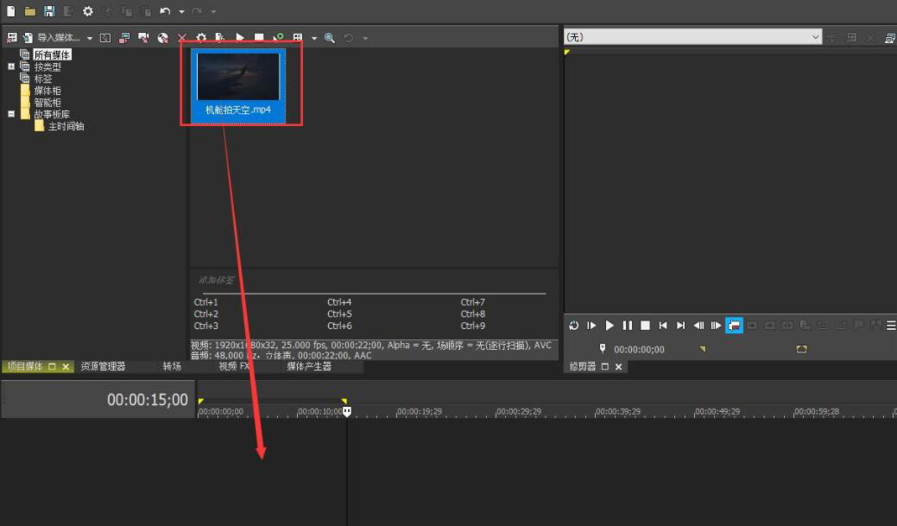Select 主时间轴 under 故事板库

coord(66,126)
